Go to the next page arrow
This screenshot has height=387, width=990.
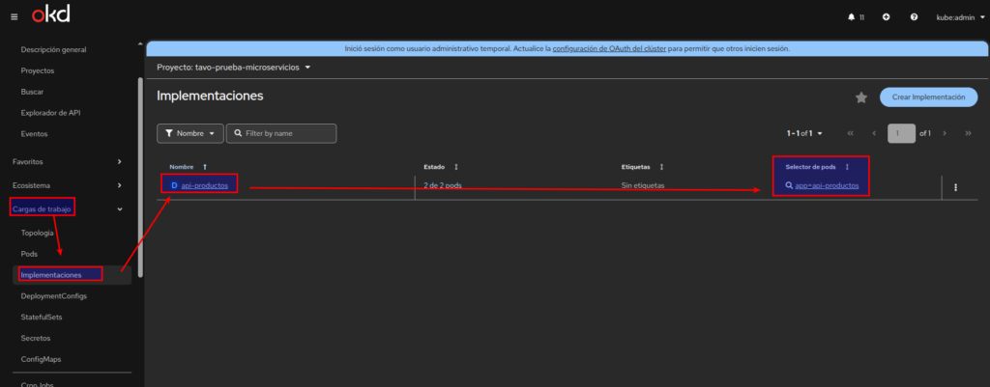click(x=944, y=133)
